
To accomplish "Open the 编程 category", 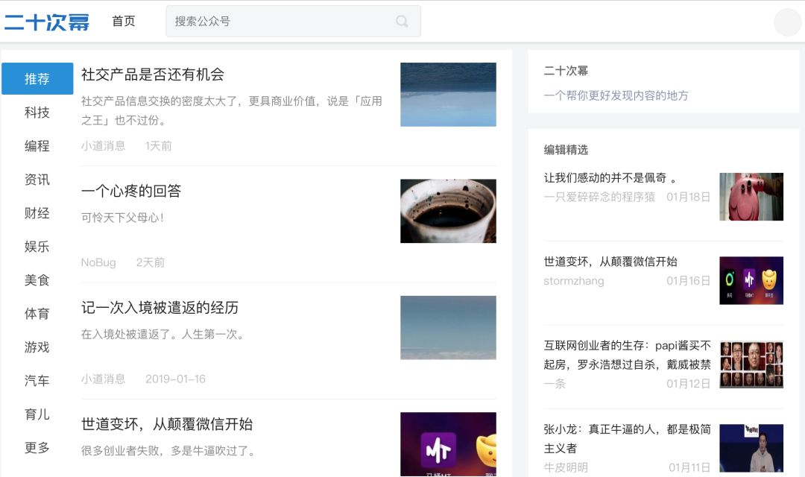I will (37, 146).
